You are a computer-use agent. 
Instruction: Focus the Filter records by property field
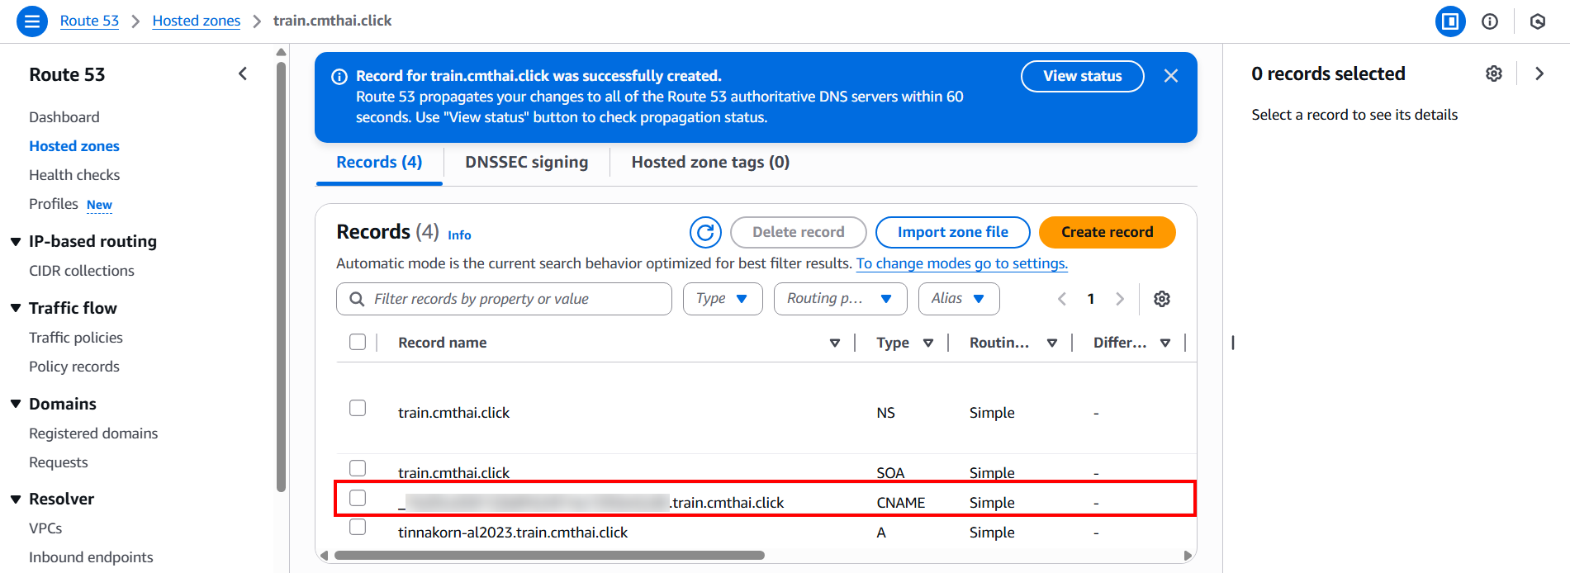pyautogui.click(x=504, y=299)
